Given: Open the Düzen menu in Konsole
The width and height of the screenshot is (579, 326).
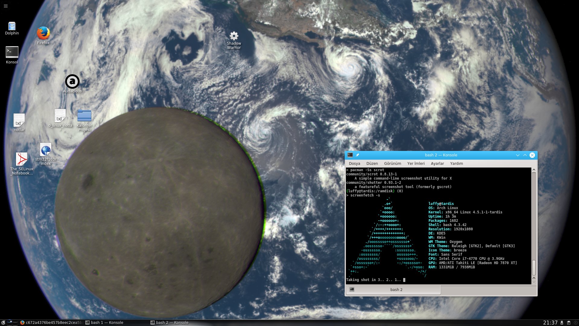Looking at the screenshot, I should (372, 163).
